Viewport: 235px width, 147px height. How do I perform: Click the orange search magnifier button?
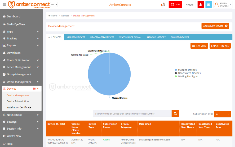click(175, 113)
